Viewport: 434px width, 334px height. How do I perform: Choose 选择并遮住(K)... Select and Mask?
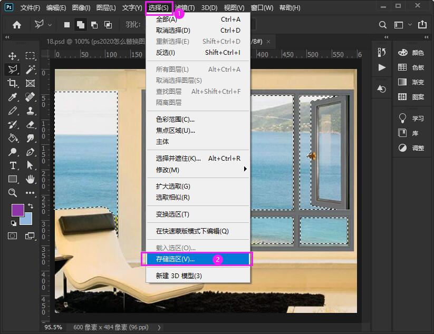point(198,159)
